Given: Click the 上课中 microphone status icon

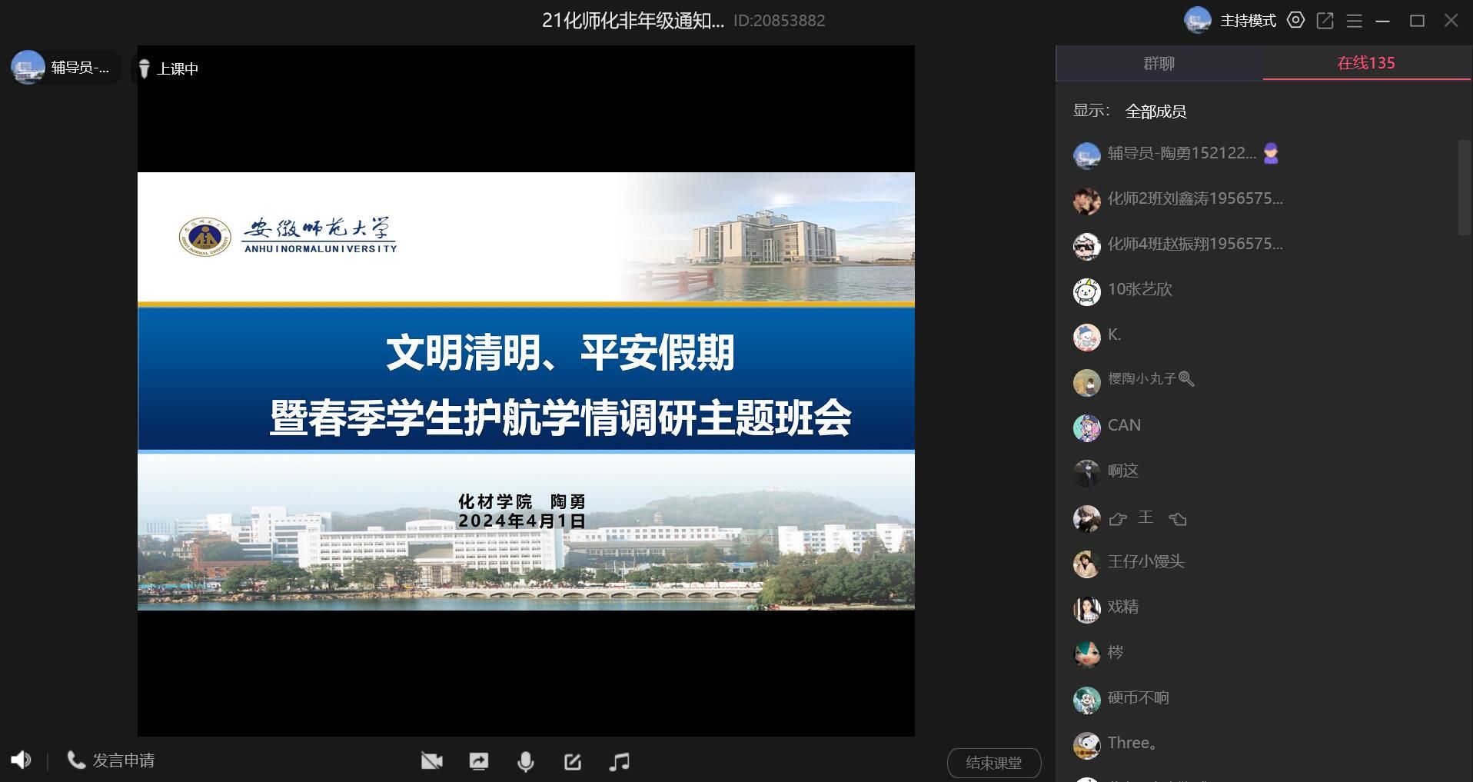Looking at the screenshot, I should [144, 69].
